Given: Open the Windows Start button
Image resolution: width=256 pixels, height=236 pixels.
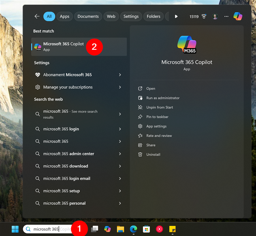Looking at the screenshot, I should (15, 229).
